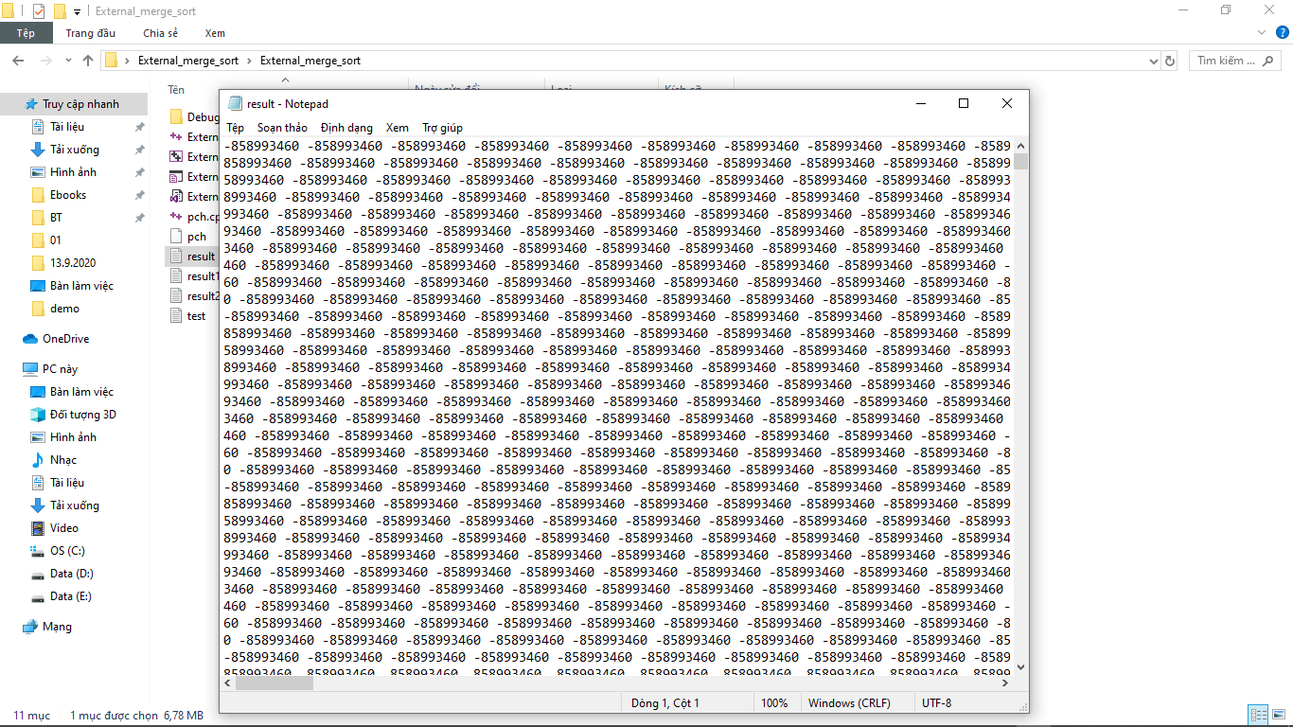Open the OneDrive cloud item in sidebar
Screen dimensions: 1293x727
[65, 339]
